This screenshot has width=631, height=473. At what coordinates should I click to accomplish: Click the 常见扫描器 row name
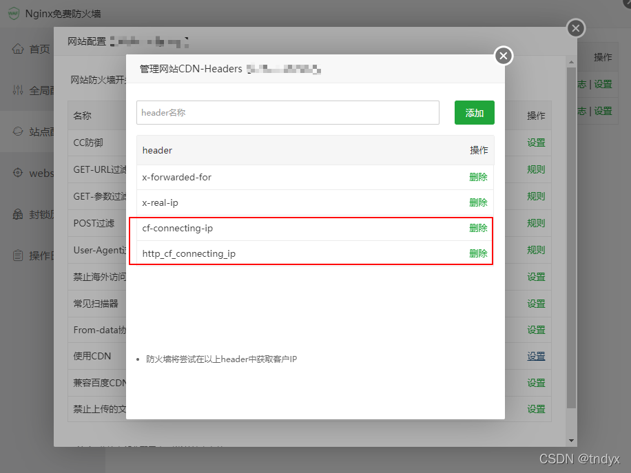point(96,304)
